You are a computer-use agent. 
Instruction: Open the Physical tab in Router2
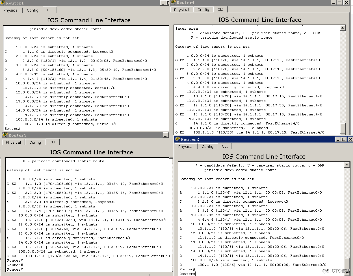[186, 146]
